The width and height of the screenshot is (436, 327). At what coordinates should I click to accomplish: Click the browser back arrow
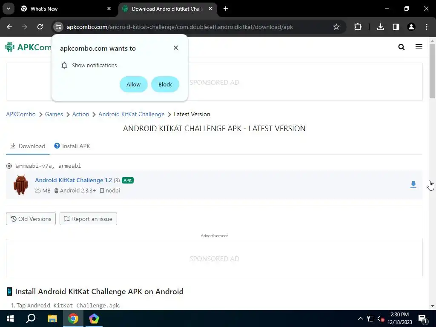point(9,27)
